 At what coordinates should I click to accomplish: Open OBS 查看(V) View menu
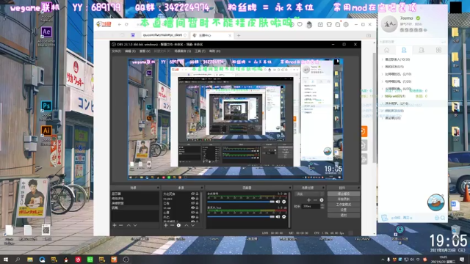(x=145, y=51)
